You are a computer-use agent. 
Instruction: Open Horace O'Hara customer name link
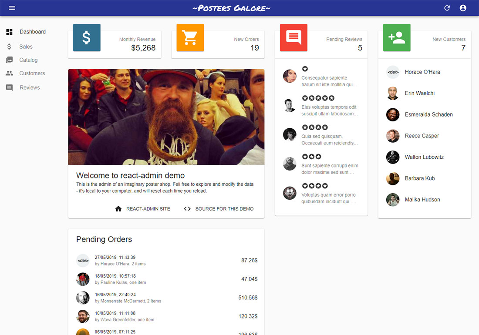422,72
